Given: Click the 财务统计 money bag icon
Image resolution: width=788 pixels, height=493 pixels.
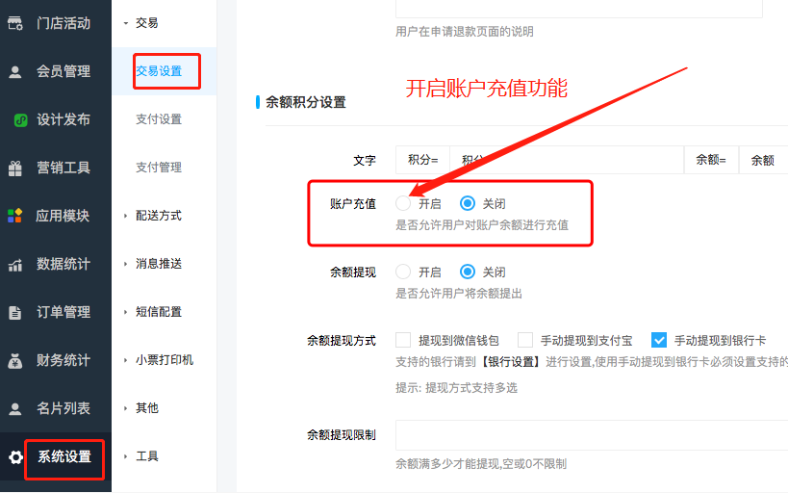Looking at the screenshot, I should coord(15,361).
